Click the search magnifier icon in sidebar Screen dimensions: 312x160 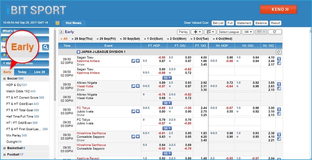[46, 47]
